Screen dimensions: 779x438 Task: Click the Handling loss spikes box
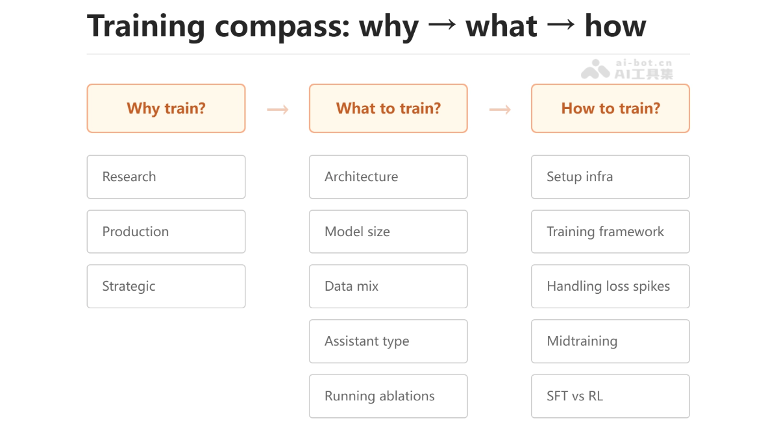[x=610, y=286]
